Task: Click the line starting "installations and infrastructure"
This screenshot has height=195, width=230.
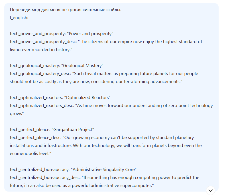Action: [x=106, y=146]
